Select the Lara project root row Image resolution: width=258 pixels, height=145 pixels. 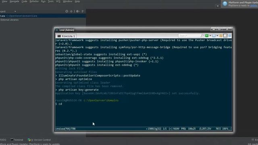pos(43,16)
